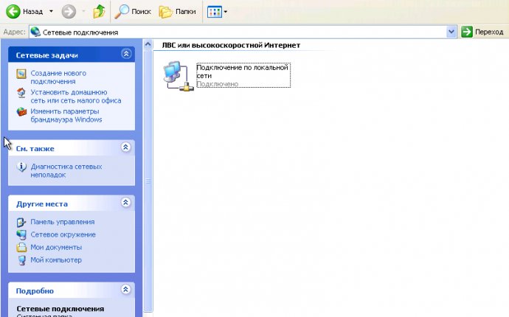This screenshot has height=317, width=509.
Task: Click the Переход go button
Action: click(x=482, y=32)
